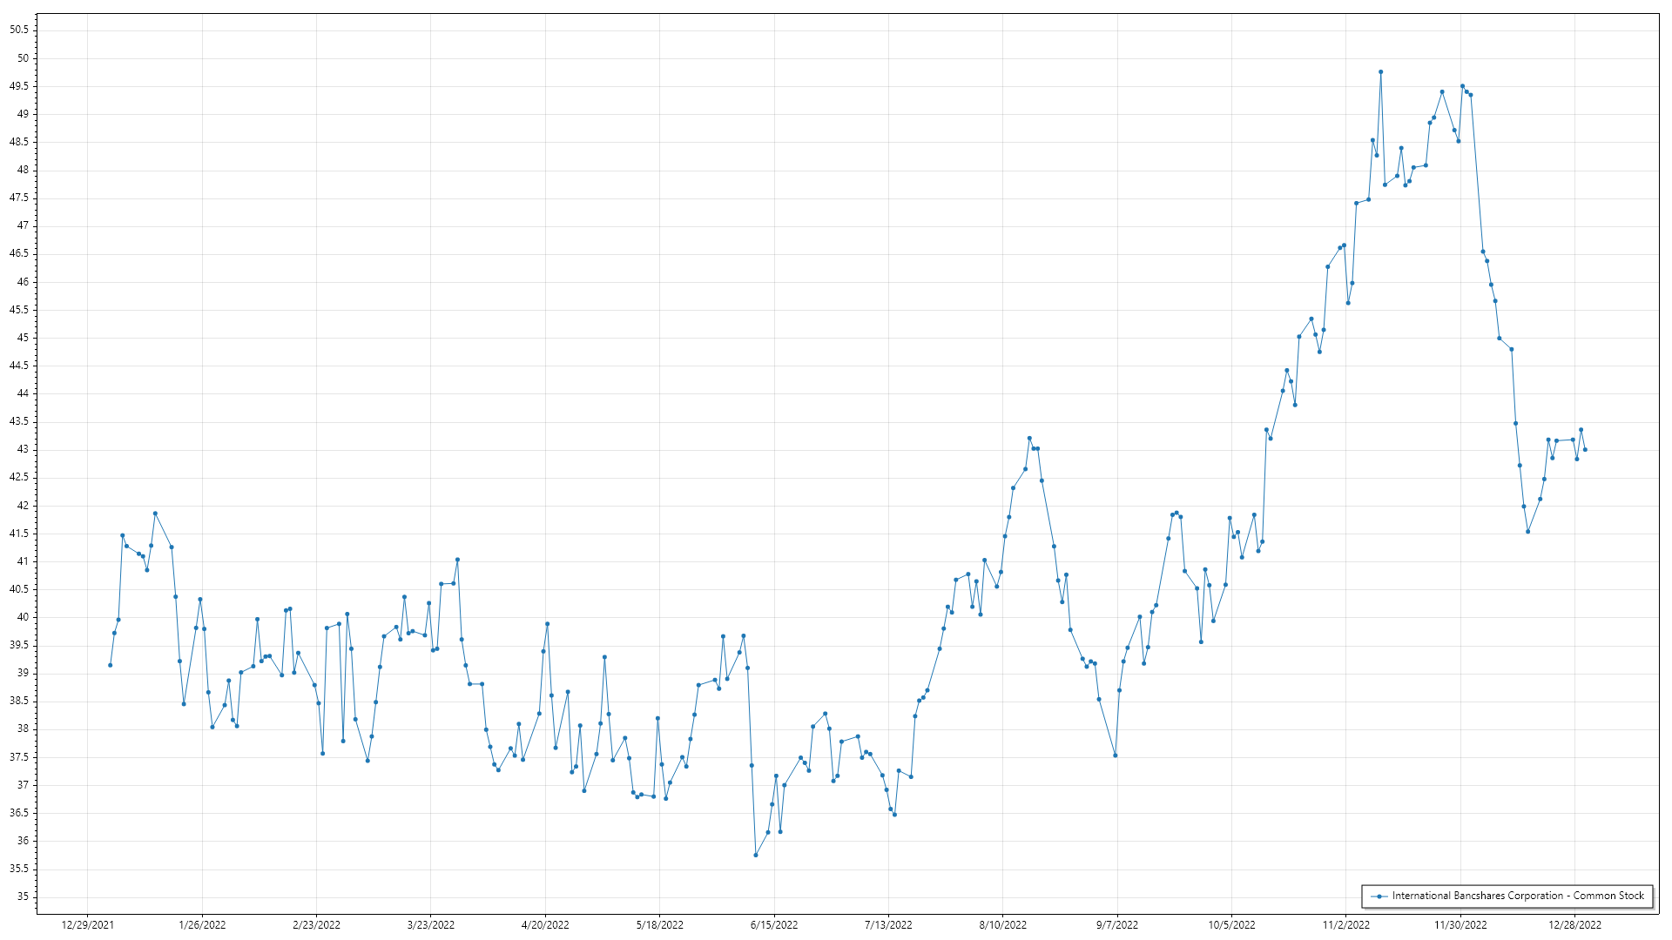The image size is (1672, 940).
Task: Click the 35 y-axis tick label
Action: [x=23, y=896]
